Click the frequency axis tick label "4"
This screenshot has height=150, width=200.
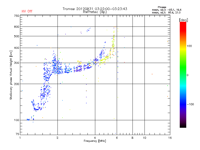click(x=95, y=138)
